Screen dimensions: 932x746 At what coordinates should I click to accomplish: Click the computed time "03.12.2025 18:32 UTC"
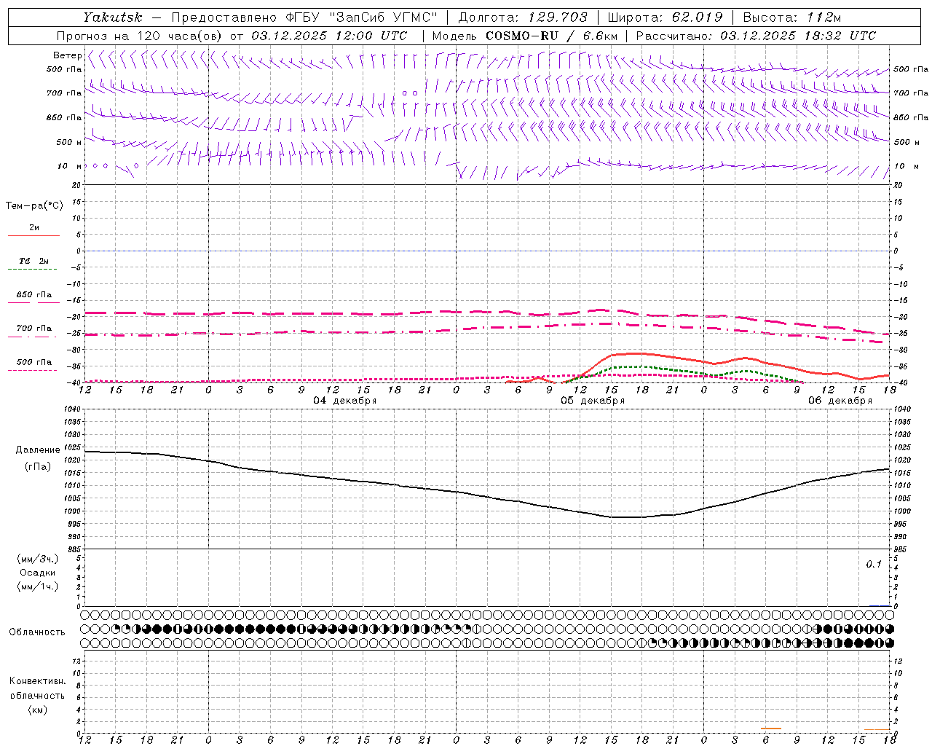tap(798, 36)
